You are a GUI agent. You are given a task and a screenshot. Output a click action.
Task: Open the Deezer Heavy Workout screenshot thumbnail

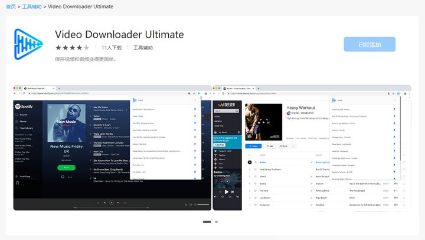[312, 148]
